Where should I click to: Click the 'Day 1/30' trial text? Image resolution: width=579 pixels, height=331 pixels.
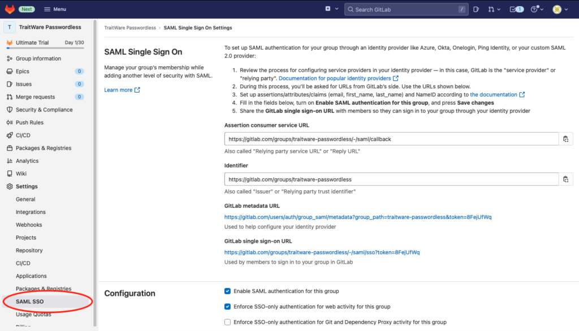coord(74,42)
